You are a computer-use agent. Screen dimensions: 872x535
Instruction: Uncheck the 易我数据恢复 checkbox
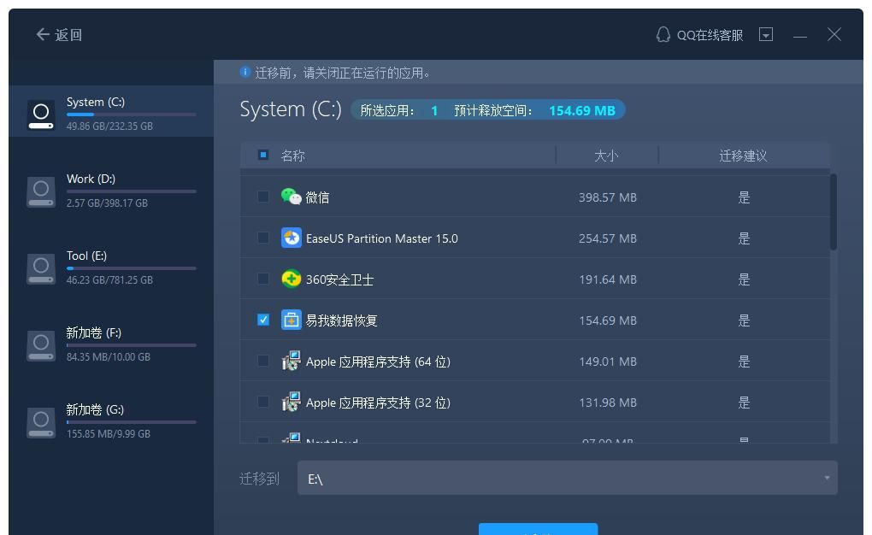pos(263,320)
